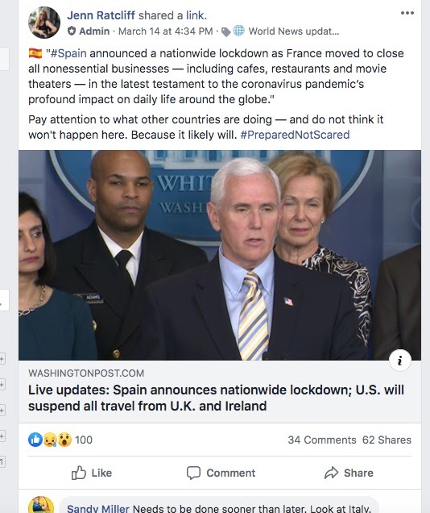Like this post

click(x=92, y=473)
